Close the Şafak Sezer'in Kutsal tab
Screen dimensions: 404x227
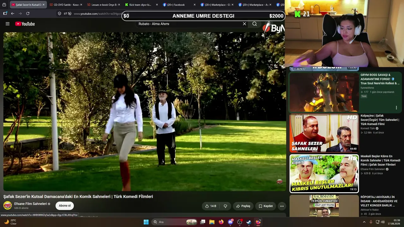tap(43, 5)
